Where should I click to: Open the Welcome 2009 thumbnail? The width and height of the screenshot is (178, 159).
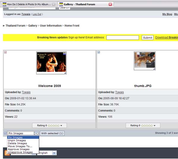coord(51,63)
